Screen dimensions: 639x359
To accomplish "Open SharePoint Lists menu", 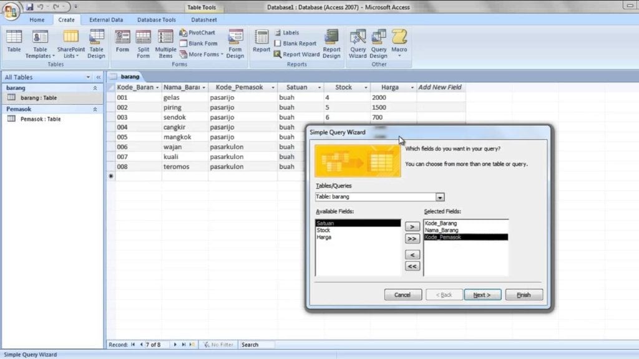I will pos(71,44).
